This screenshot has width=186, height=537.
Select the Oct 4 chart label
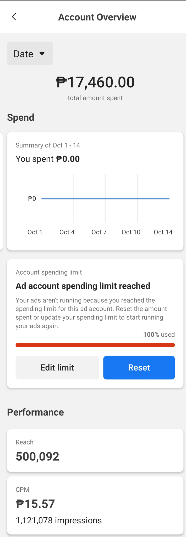tap(67, 232)
